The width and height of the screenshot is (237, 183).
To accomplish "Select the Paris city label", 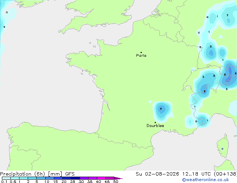I will [x=141, y=56].
